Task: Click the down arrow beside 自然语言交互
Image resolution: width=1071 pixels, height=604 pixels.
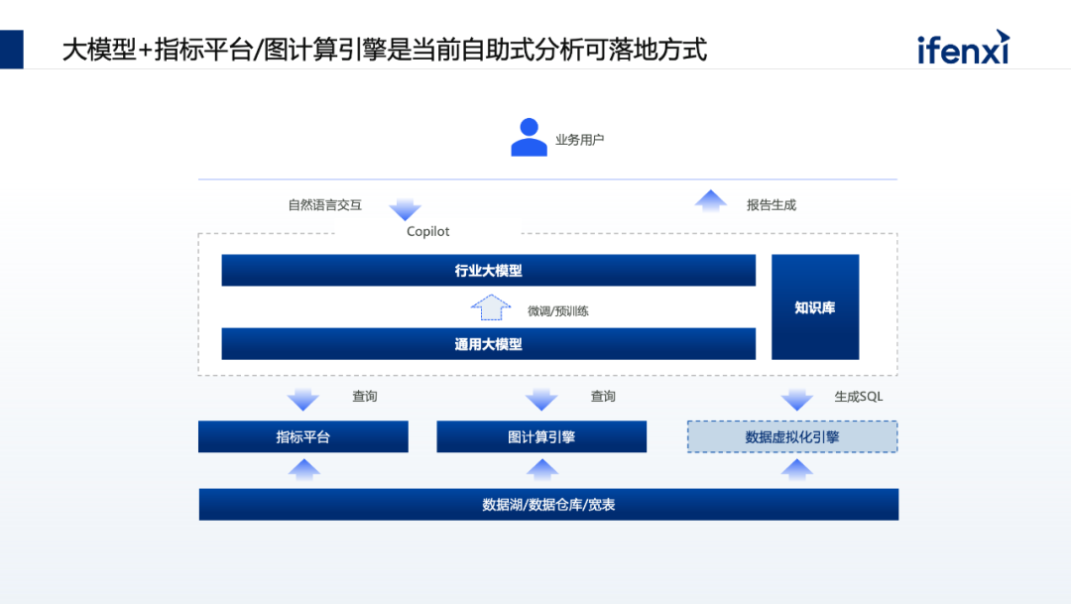Action: point(405,208)
